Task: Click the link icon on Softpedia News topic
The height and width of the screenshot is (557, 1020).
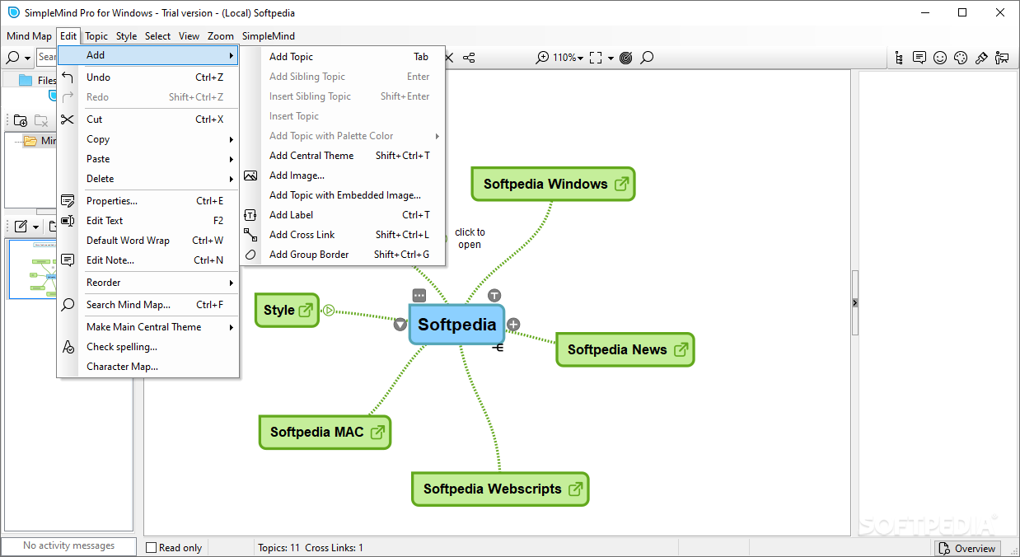Action: (x=681, y=349)
